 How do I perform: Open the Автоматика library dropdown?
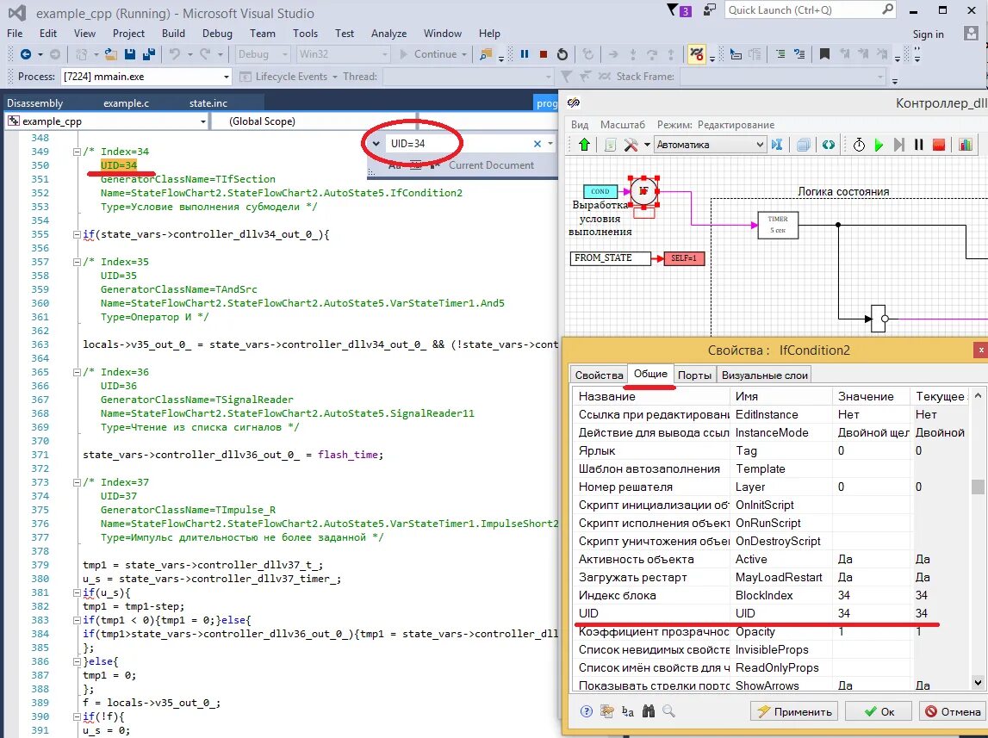[x=759, y=145]
